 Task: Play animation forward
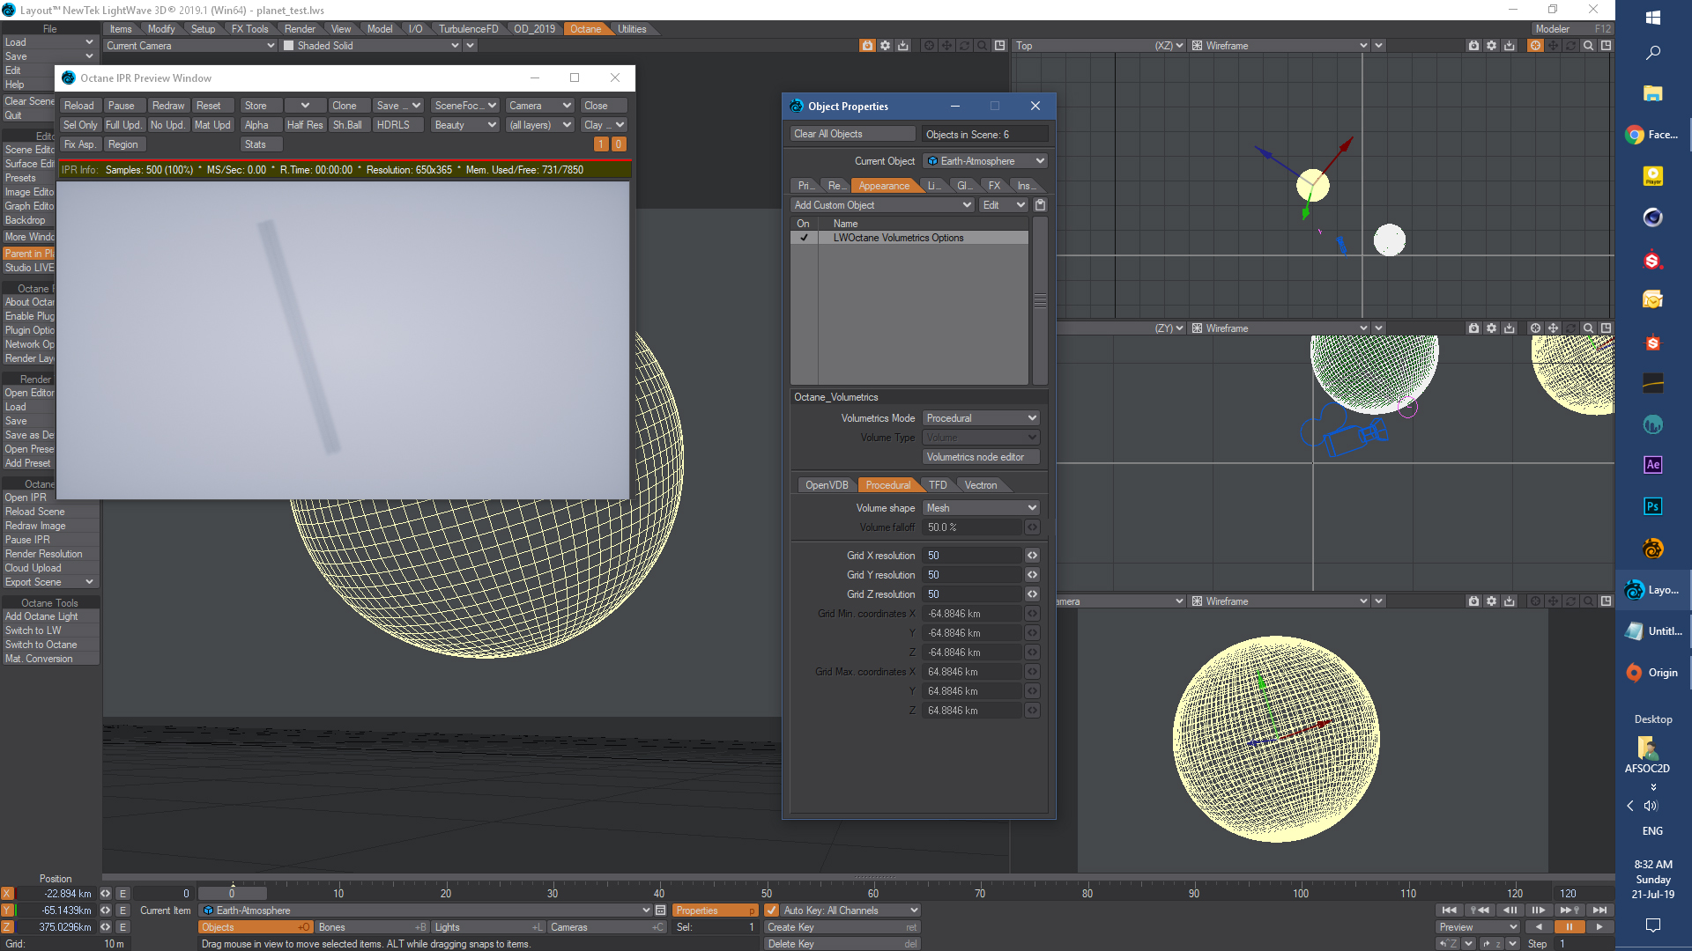(x=1599, y=926)
